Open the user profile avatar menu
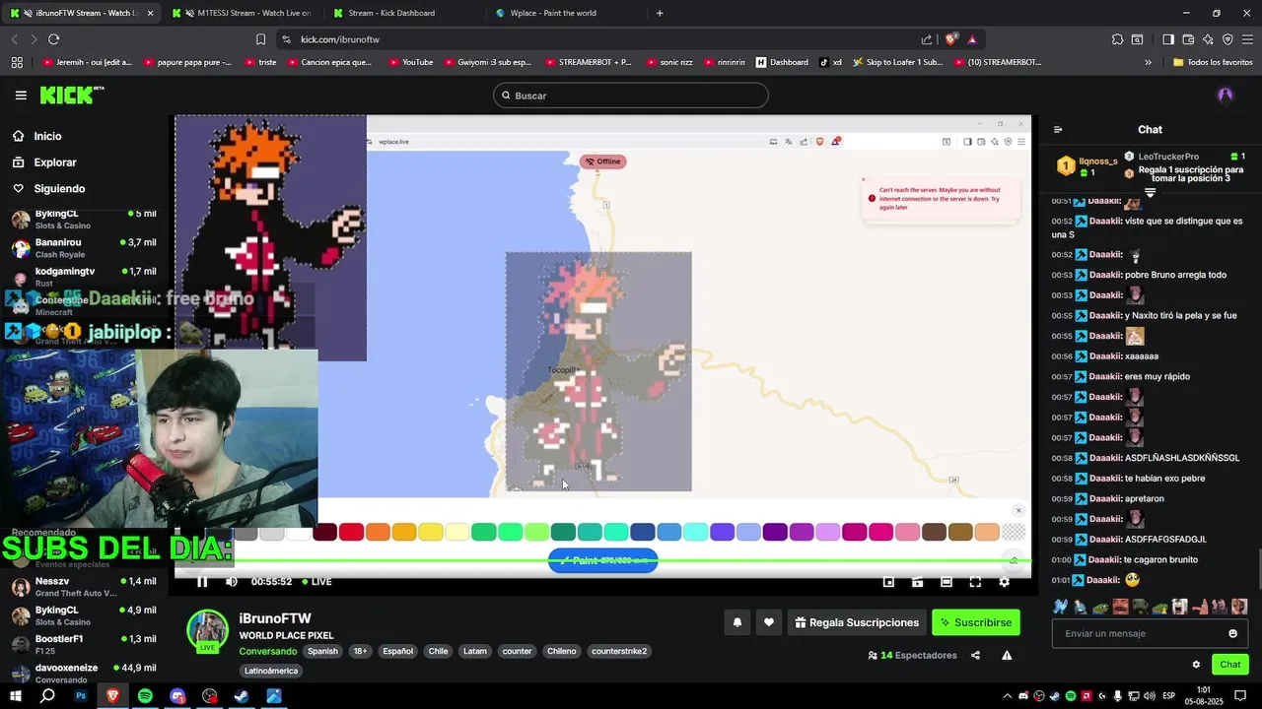The height and width of the screenshot is (709, 1262). click(1226, 96)
